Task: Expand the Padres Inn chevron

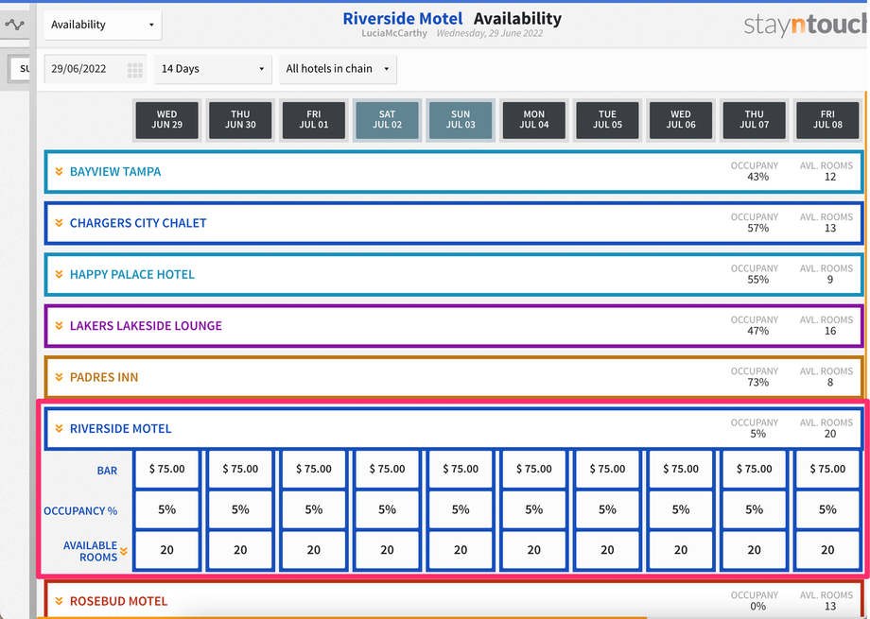Action: point(59,377)
